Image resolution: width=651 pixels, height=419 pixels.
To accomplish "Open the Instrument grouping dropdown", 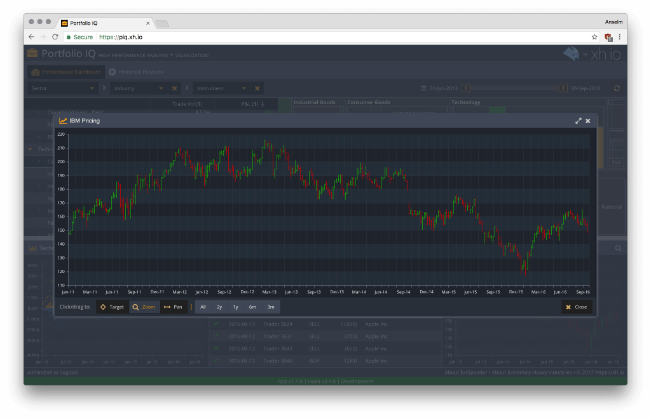I will (x=221, y=88).
